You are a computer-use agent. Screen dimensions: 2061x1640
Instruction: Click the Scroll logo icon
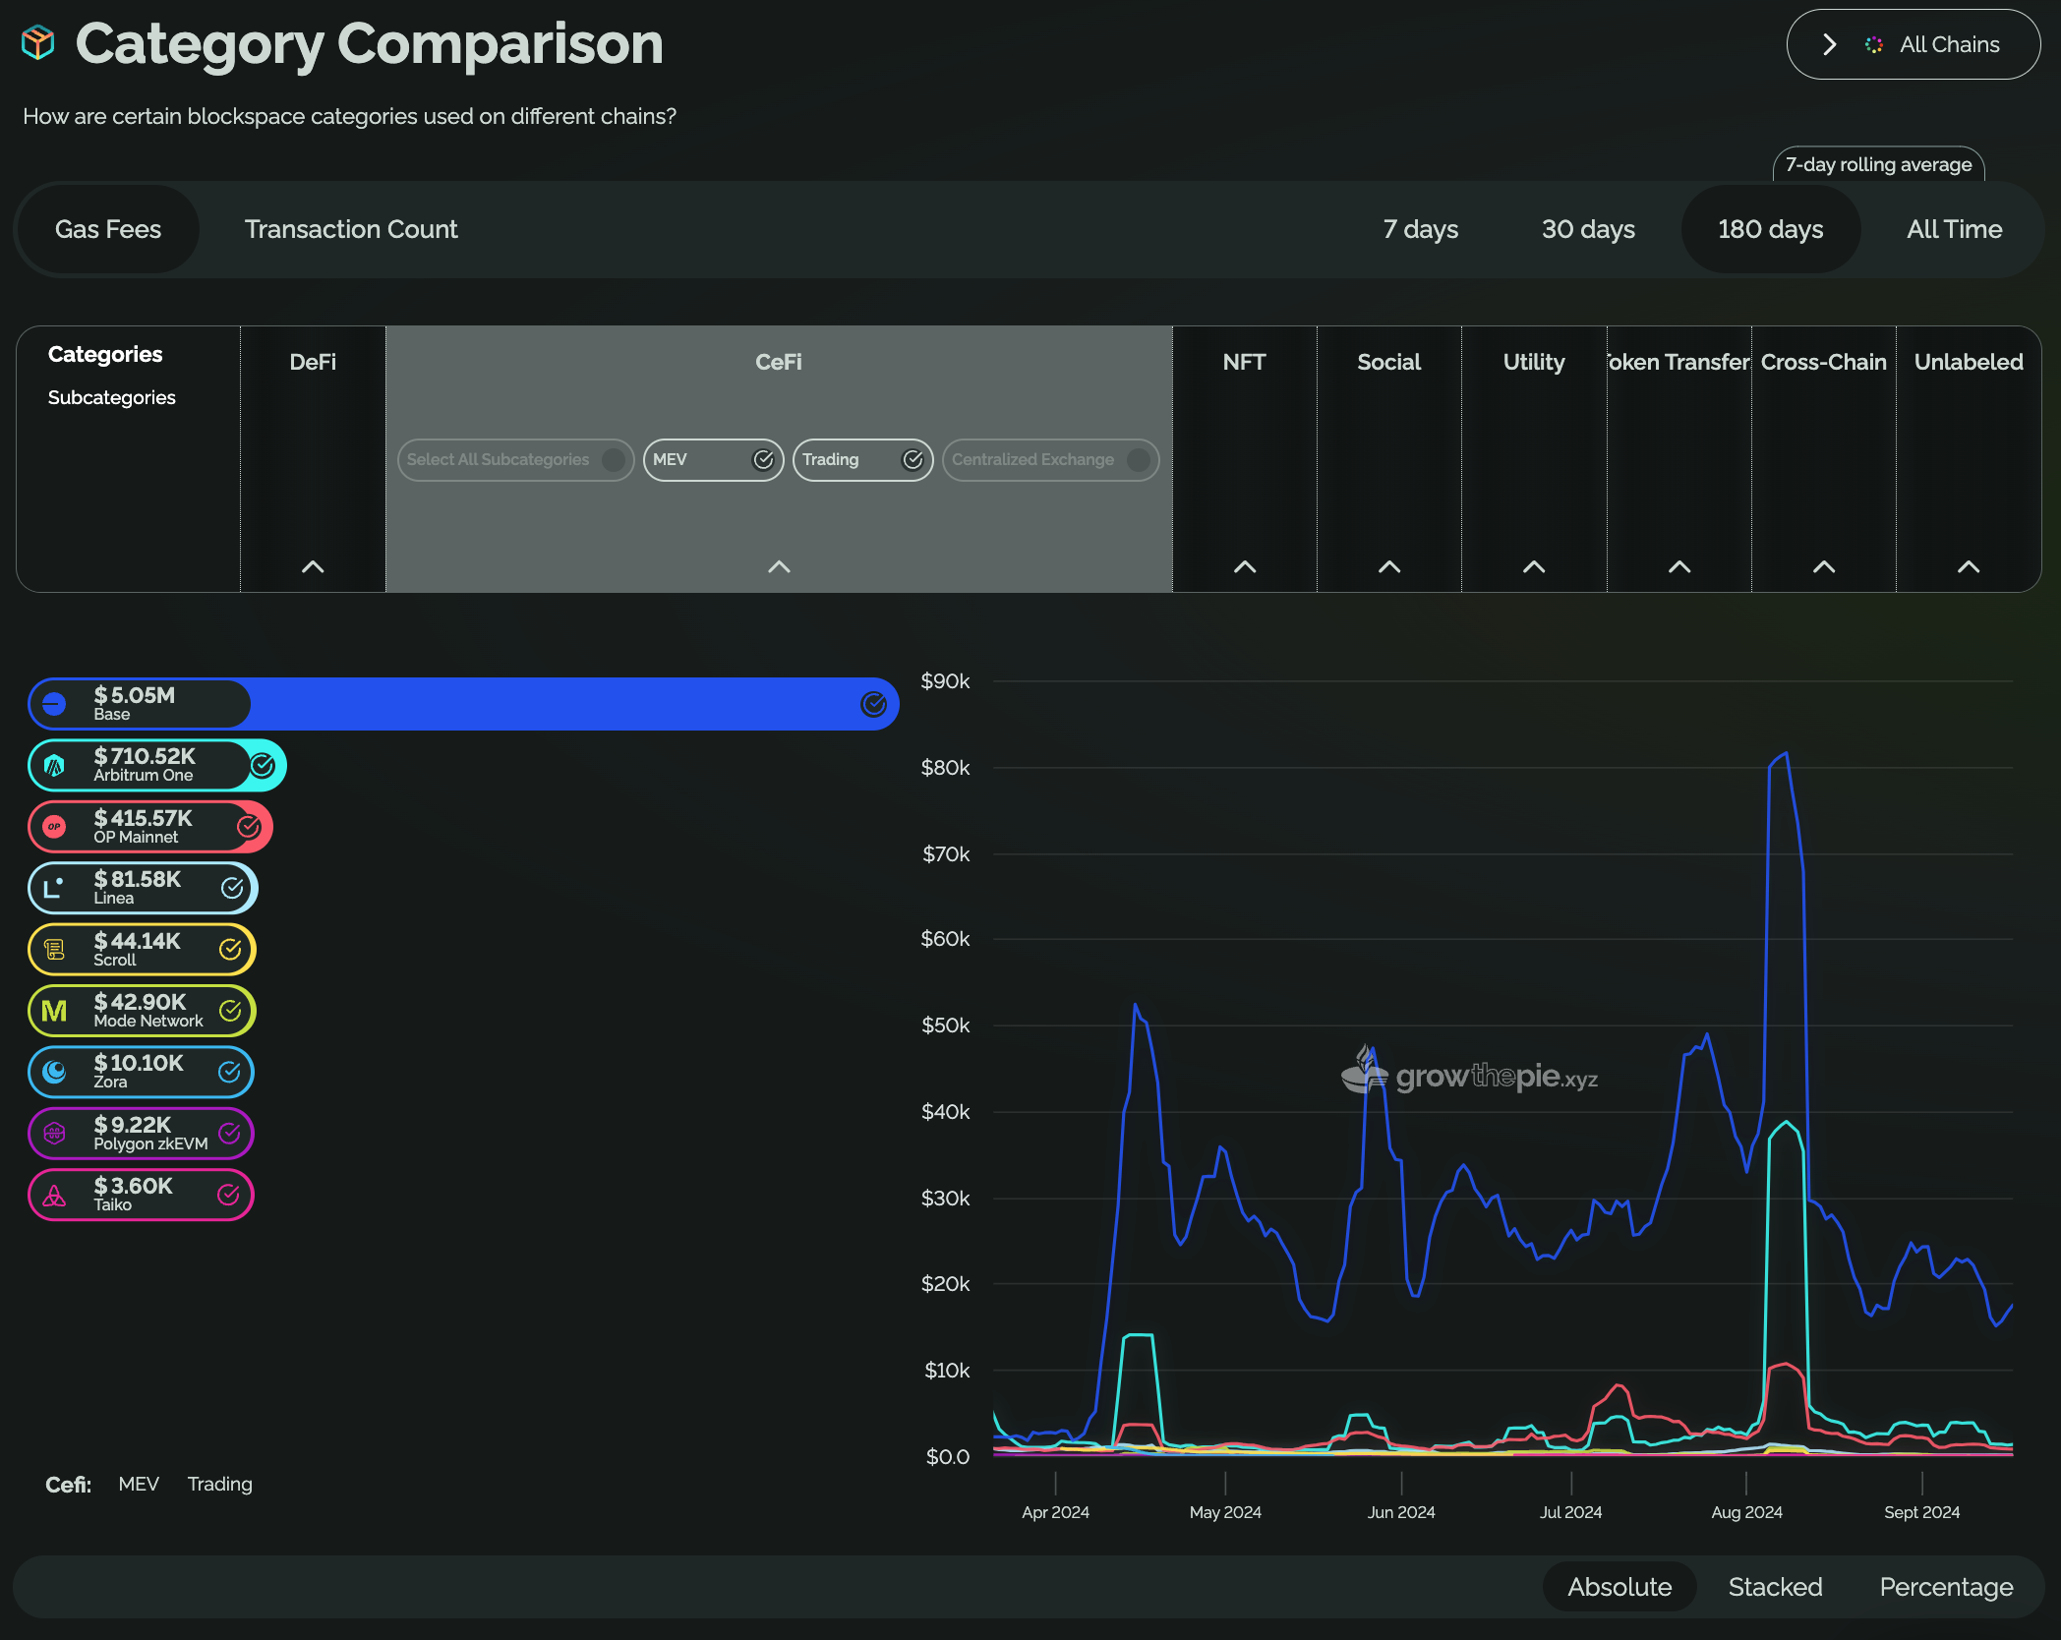[54, 949]
